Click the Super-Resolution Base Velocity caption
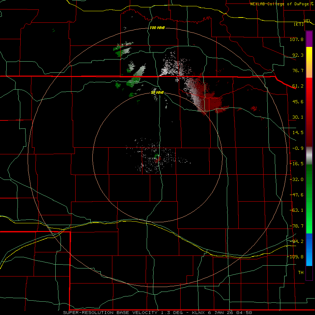The height and width of the screenshot is (315, 315). point(157,313)
